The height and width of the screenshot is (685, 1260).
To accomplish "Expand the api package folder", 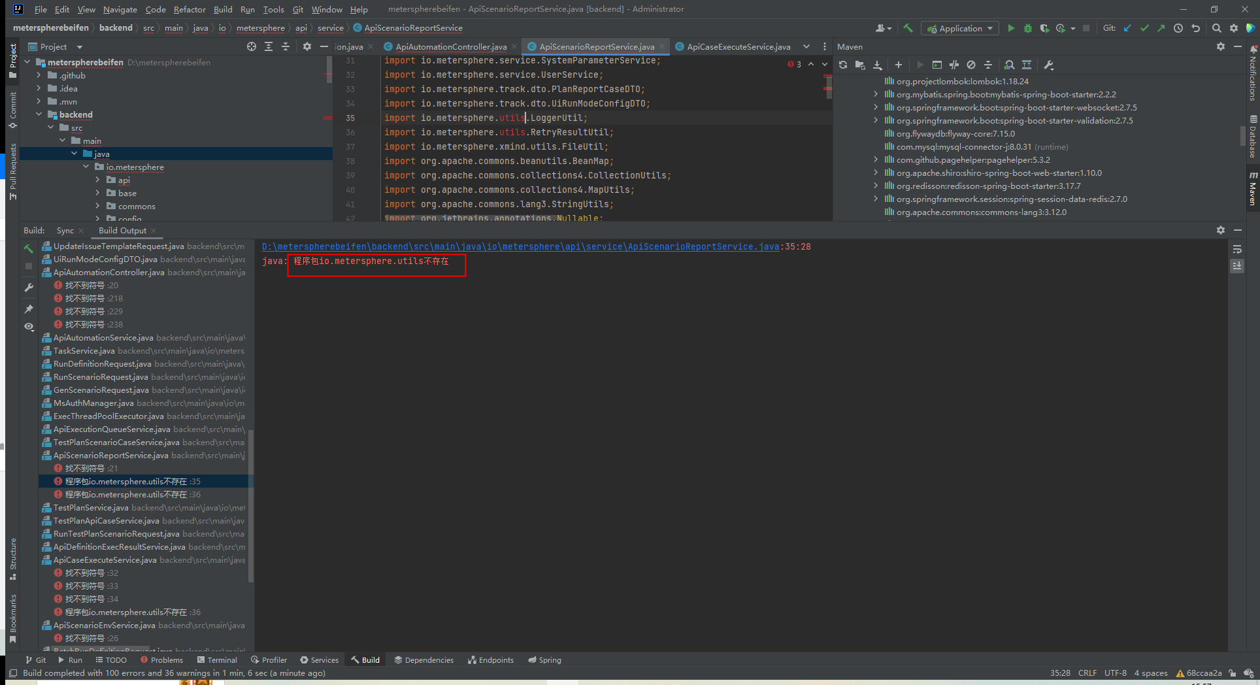I will 98,180.
